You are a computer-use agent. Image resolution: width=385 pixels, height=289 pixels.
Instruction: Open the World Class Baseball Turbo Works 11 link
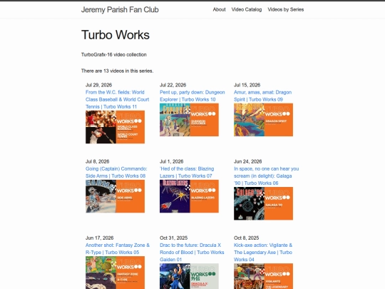(x=118, y=99)
